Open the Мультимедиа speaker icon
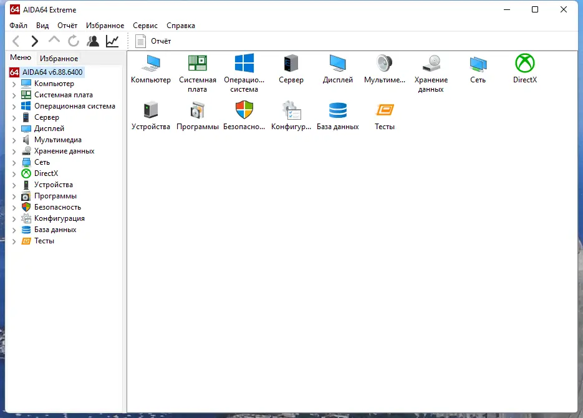The width and height of the screenshot is (583, 418). coord(384,64)
